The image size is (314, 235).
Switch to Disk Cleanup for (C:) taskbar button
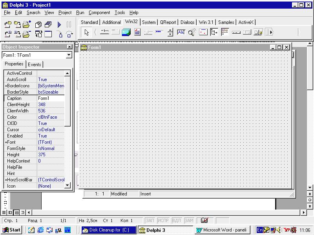tap(109, 230)
